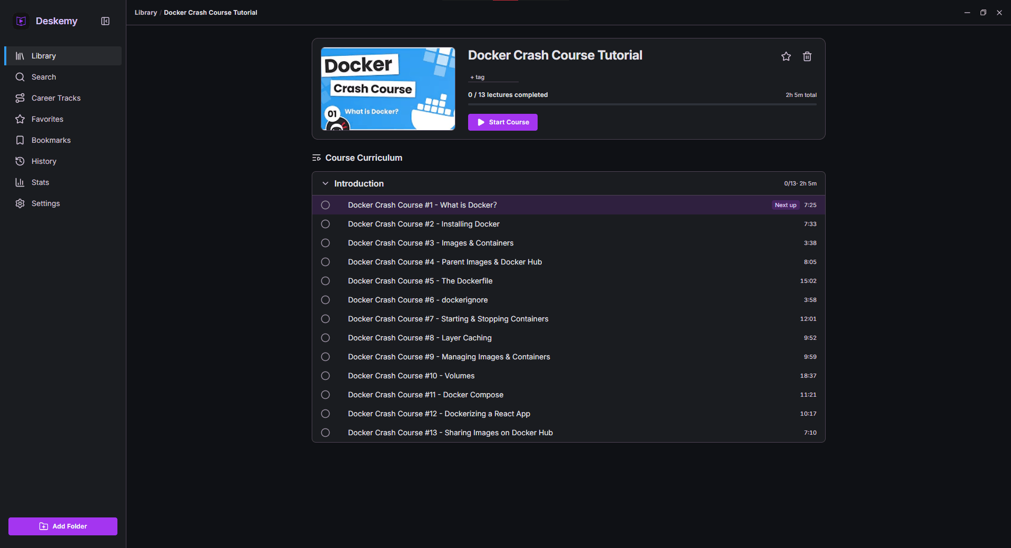The image size is (1011, 548).
Task: Click the 2h 5m total label
Action: [x=801, y=95]
